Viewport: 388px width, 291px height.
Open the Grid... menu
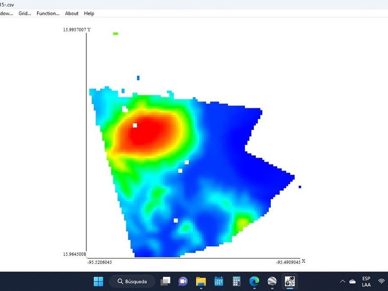click(x=25, y=13)
